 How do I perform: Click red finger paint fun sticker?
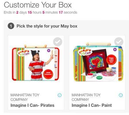point(112,60)
